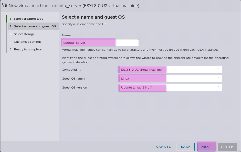Click the Guest OS version label
The height and width of the screenshot is (152, 241).
[74, 88]
